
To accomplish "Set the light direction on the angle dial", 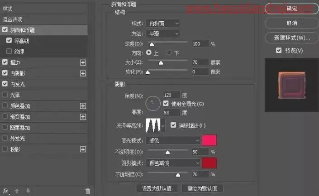I will [153, 103].
